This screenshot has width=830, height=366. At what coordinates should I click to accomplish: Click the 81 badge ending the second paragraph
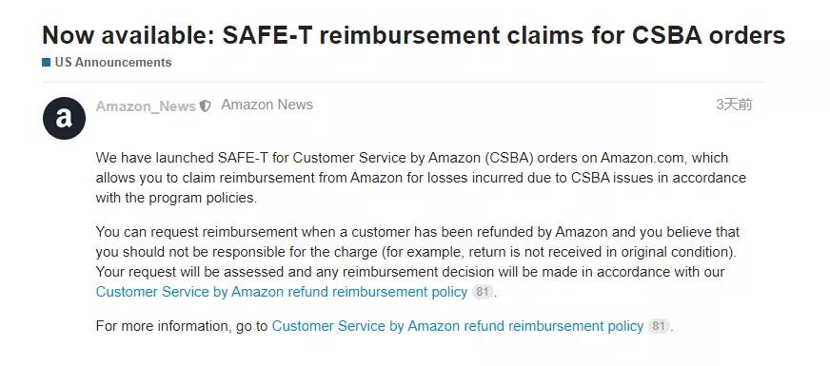coord(482,292)
